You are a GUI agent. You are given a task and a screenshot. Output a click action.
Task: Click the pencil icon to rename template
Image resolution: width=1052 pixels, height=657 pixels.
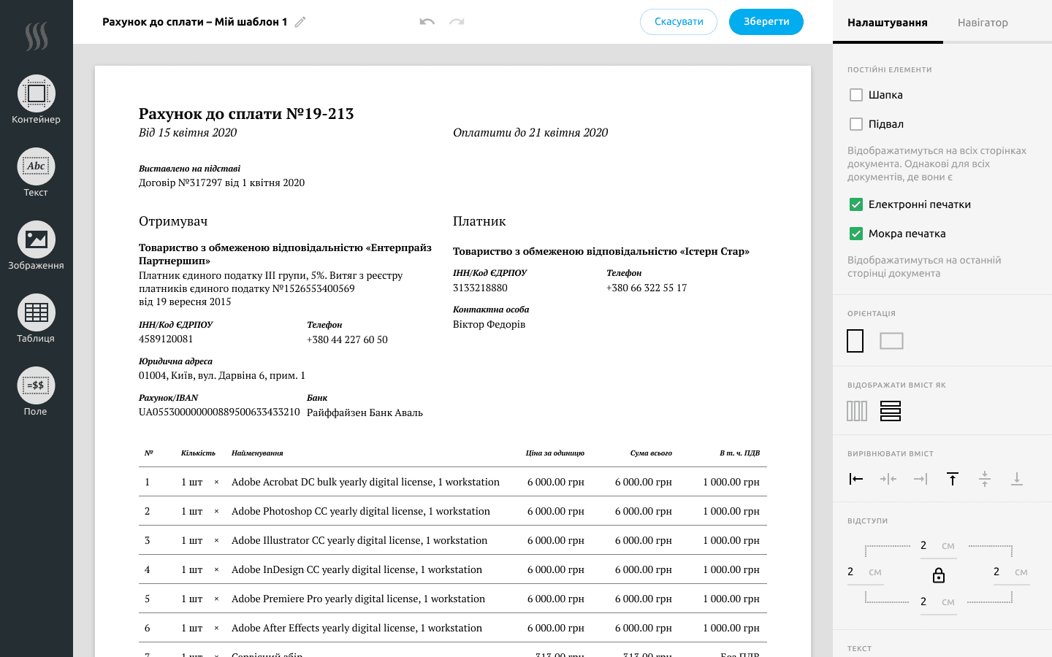tap(300, 22)
